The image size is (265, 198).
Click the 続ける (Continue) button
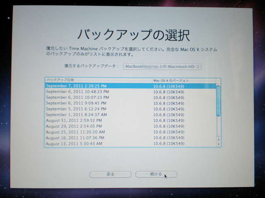[x=156, y=174]
